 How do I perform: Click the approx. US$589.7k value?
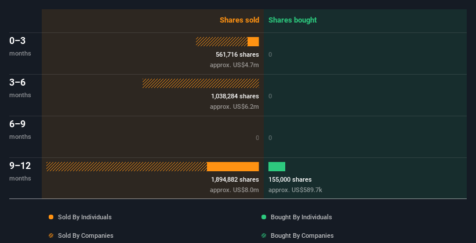coord(295,190)
